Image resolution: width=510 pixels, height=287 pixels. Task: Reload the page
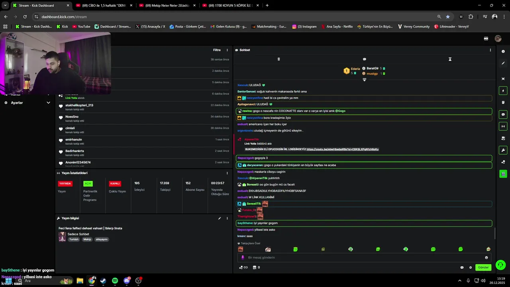click(x=25, y=17)
